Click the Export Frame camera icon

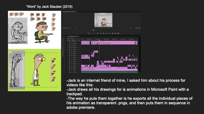(118, 33)
